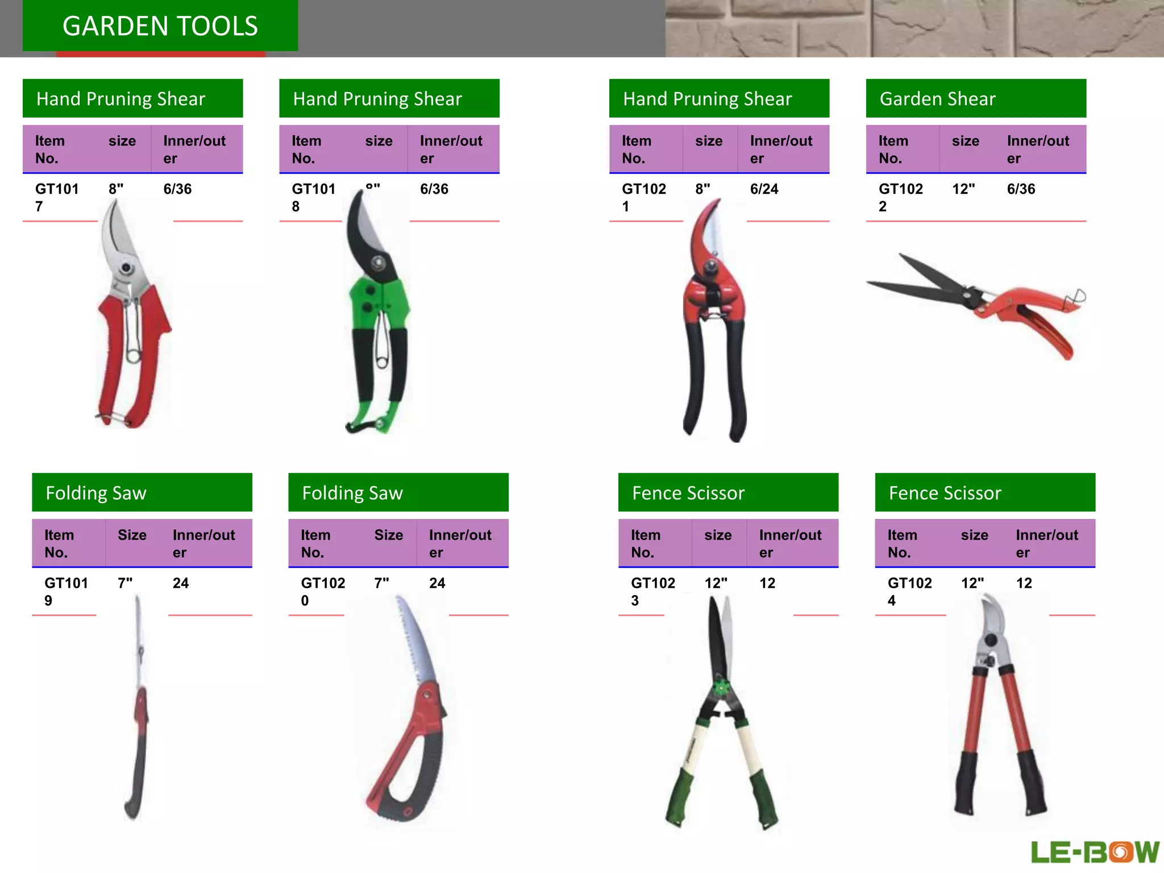
Task: Click the Fence Scissor heading above GT1024
Action: point(985,492)
